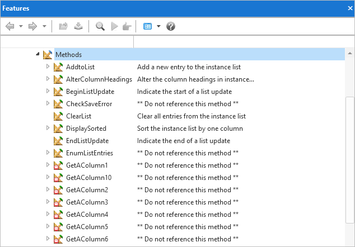355x247 pixels.
Task: Expand the AddtoList method
Action: (48, 66)
